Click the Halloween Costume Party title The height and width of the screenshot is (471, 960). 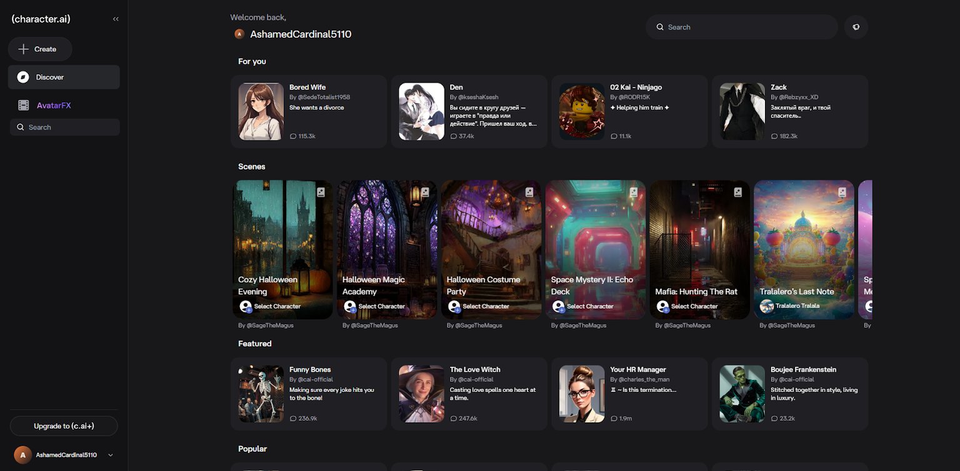tap(484, 285)
